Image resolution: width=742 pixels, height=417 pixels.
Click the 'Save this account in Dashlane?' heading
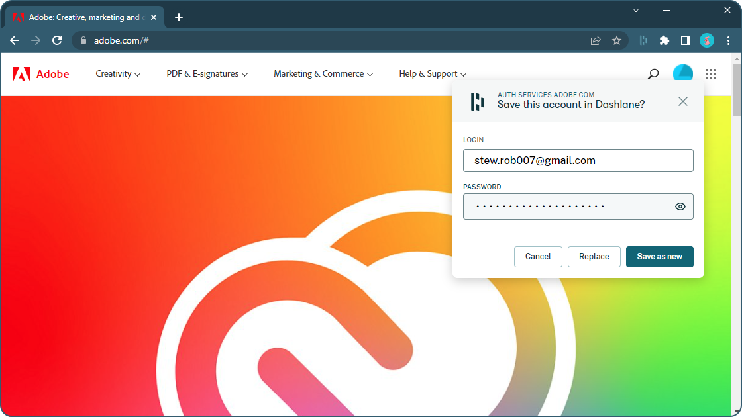570,105
